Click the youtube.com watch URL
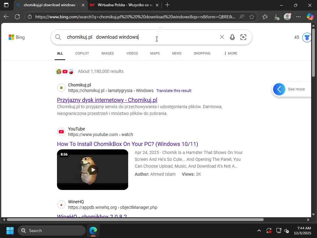Viewport: 317px width, 238px height. pyautogui.click(x=101, y=134)
